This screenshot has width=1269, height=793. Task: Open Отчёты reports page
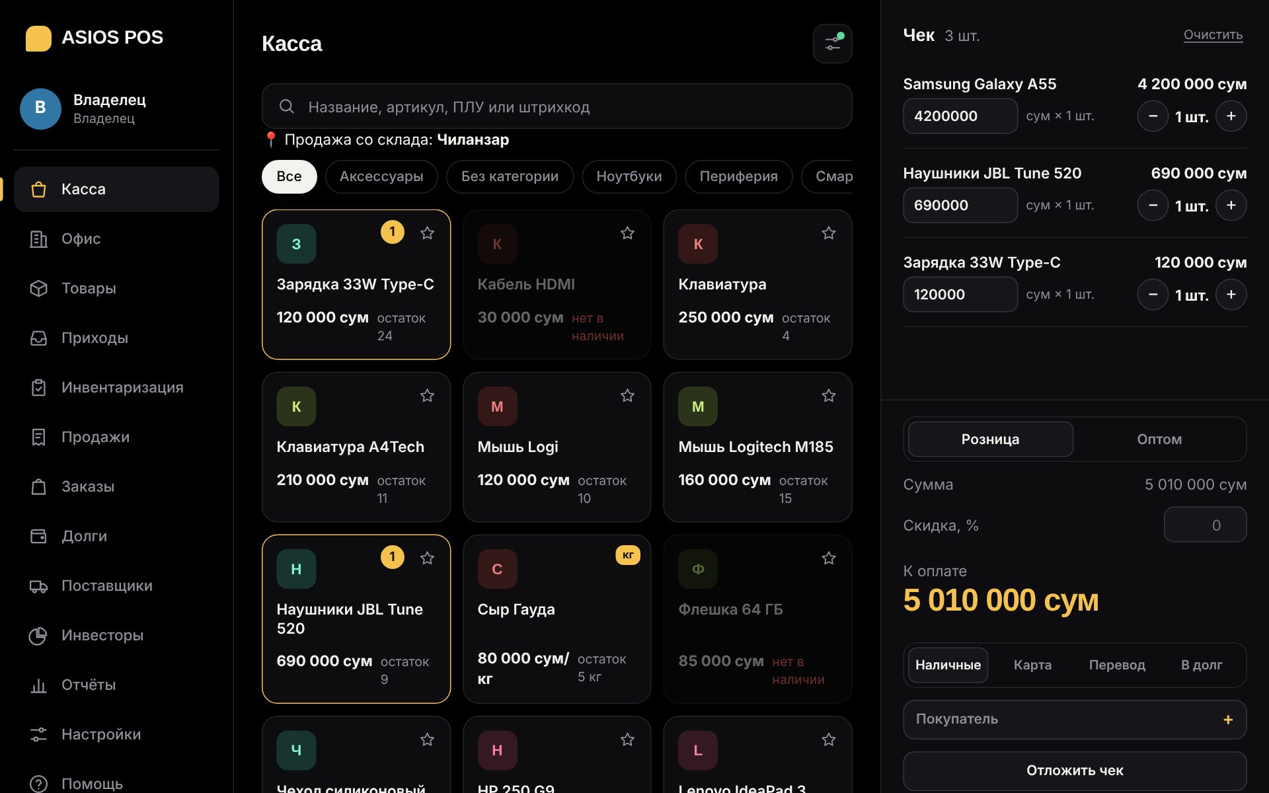pos(116,685)
